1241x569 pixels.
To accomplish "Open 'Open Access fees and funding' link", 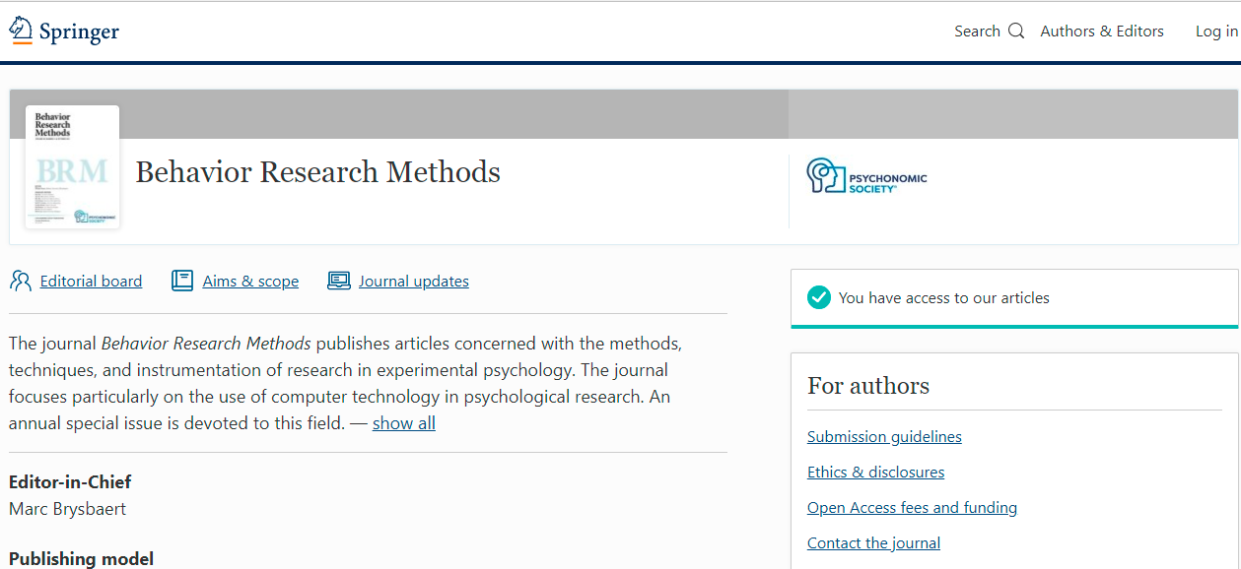I will pos(912,508).
